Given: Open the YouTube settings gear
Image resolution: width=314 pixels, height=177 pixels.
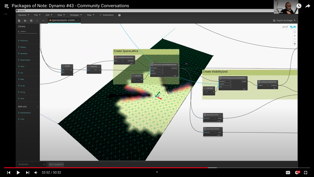Looking at the screenshot, I should [x=297, y=172].
